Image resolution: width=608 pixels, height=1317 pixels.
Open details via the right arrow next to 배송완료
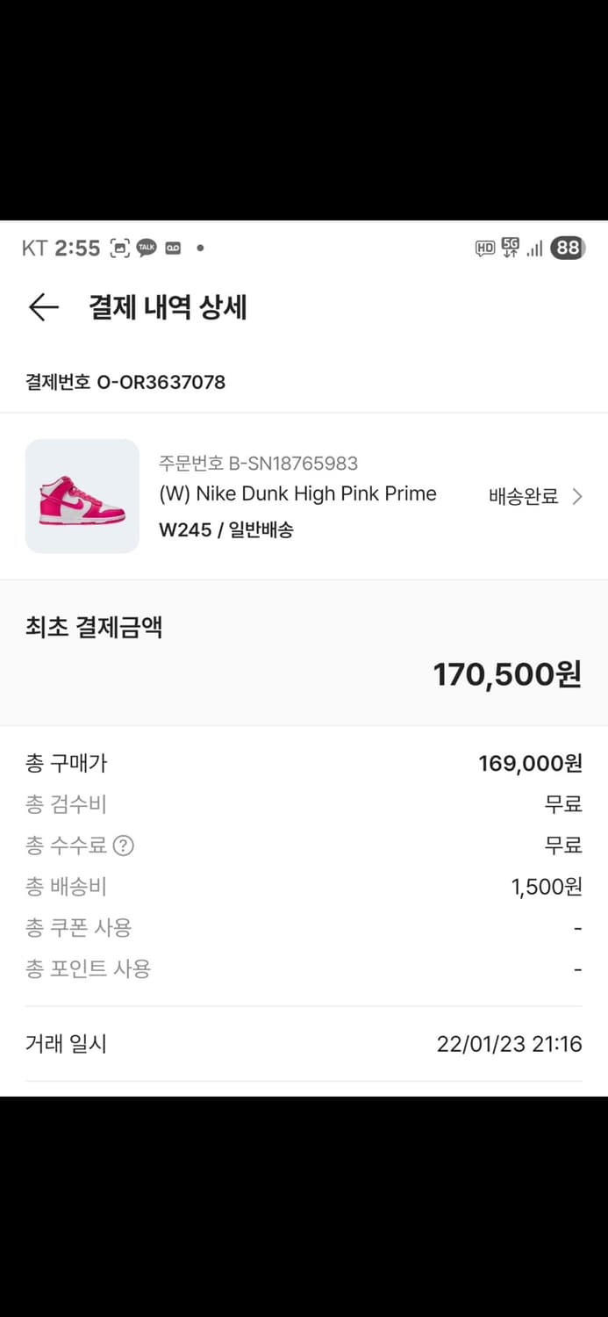pos(577,496)
